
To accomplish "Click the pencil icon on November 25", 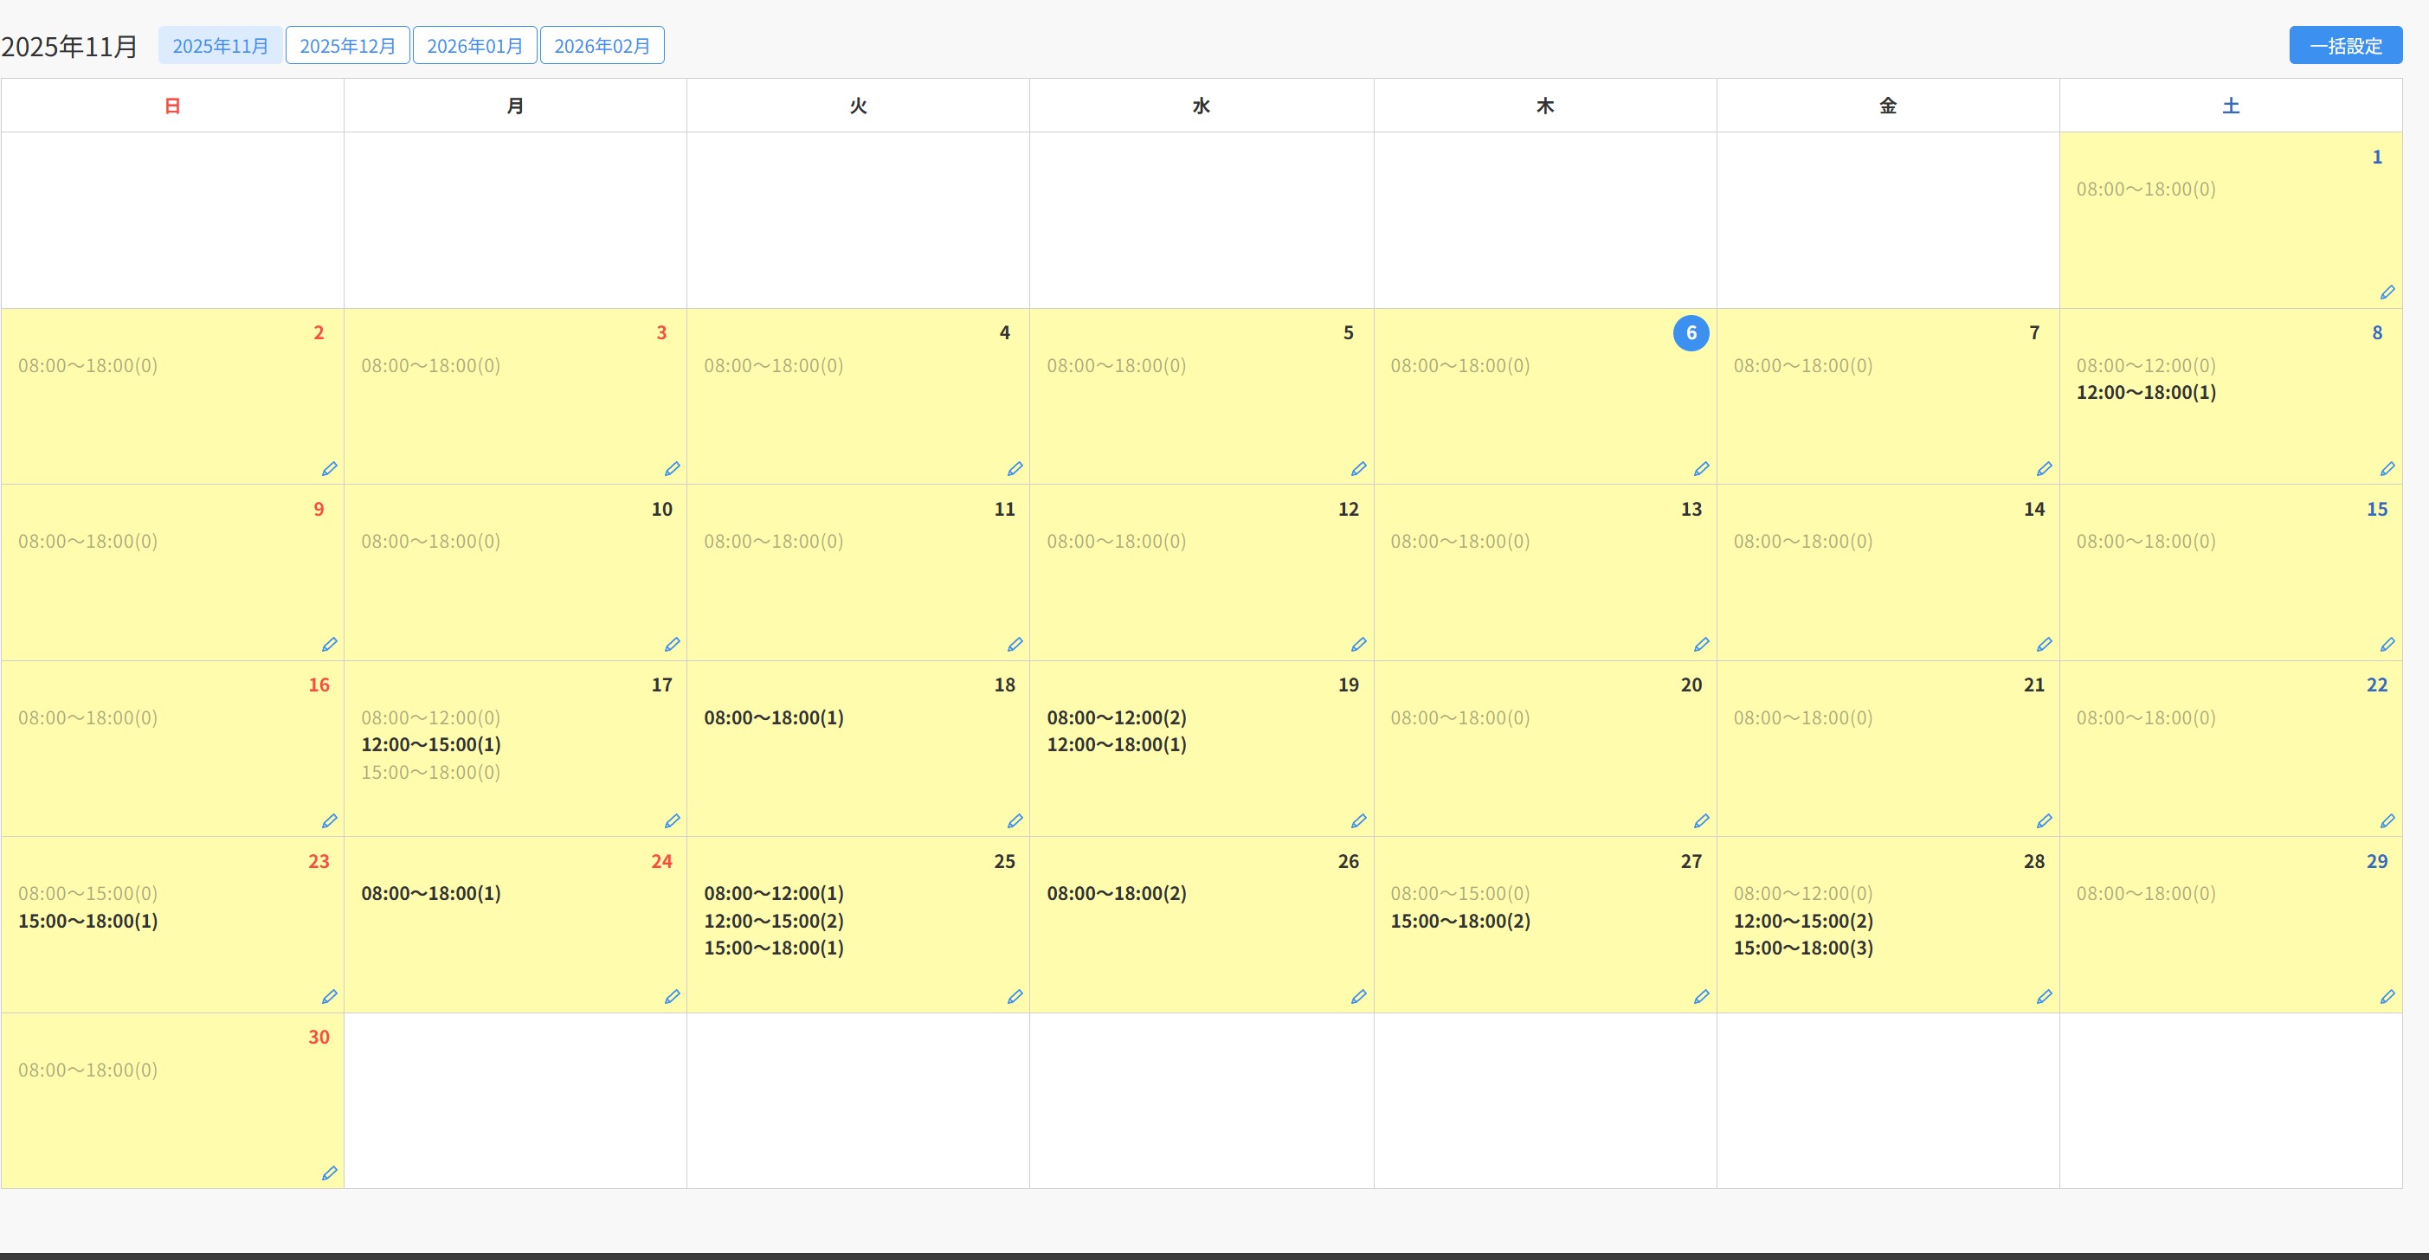I will [1015, 996].
